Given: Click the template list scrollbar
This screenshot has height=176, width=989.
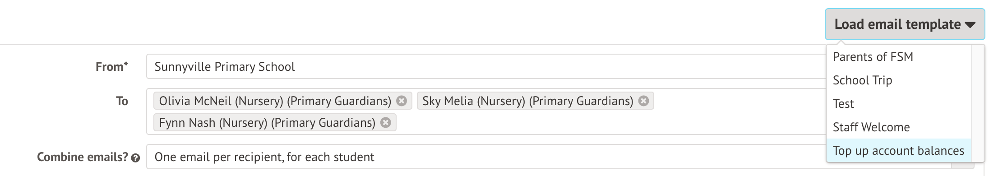Looking at the screenshot, I should (x=977, y=103).
